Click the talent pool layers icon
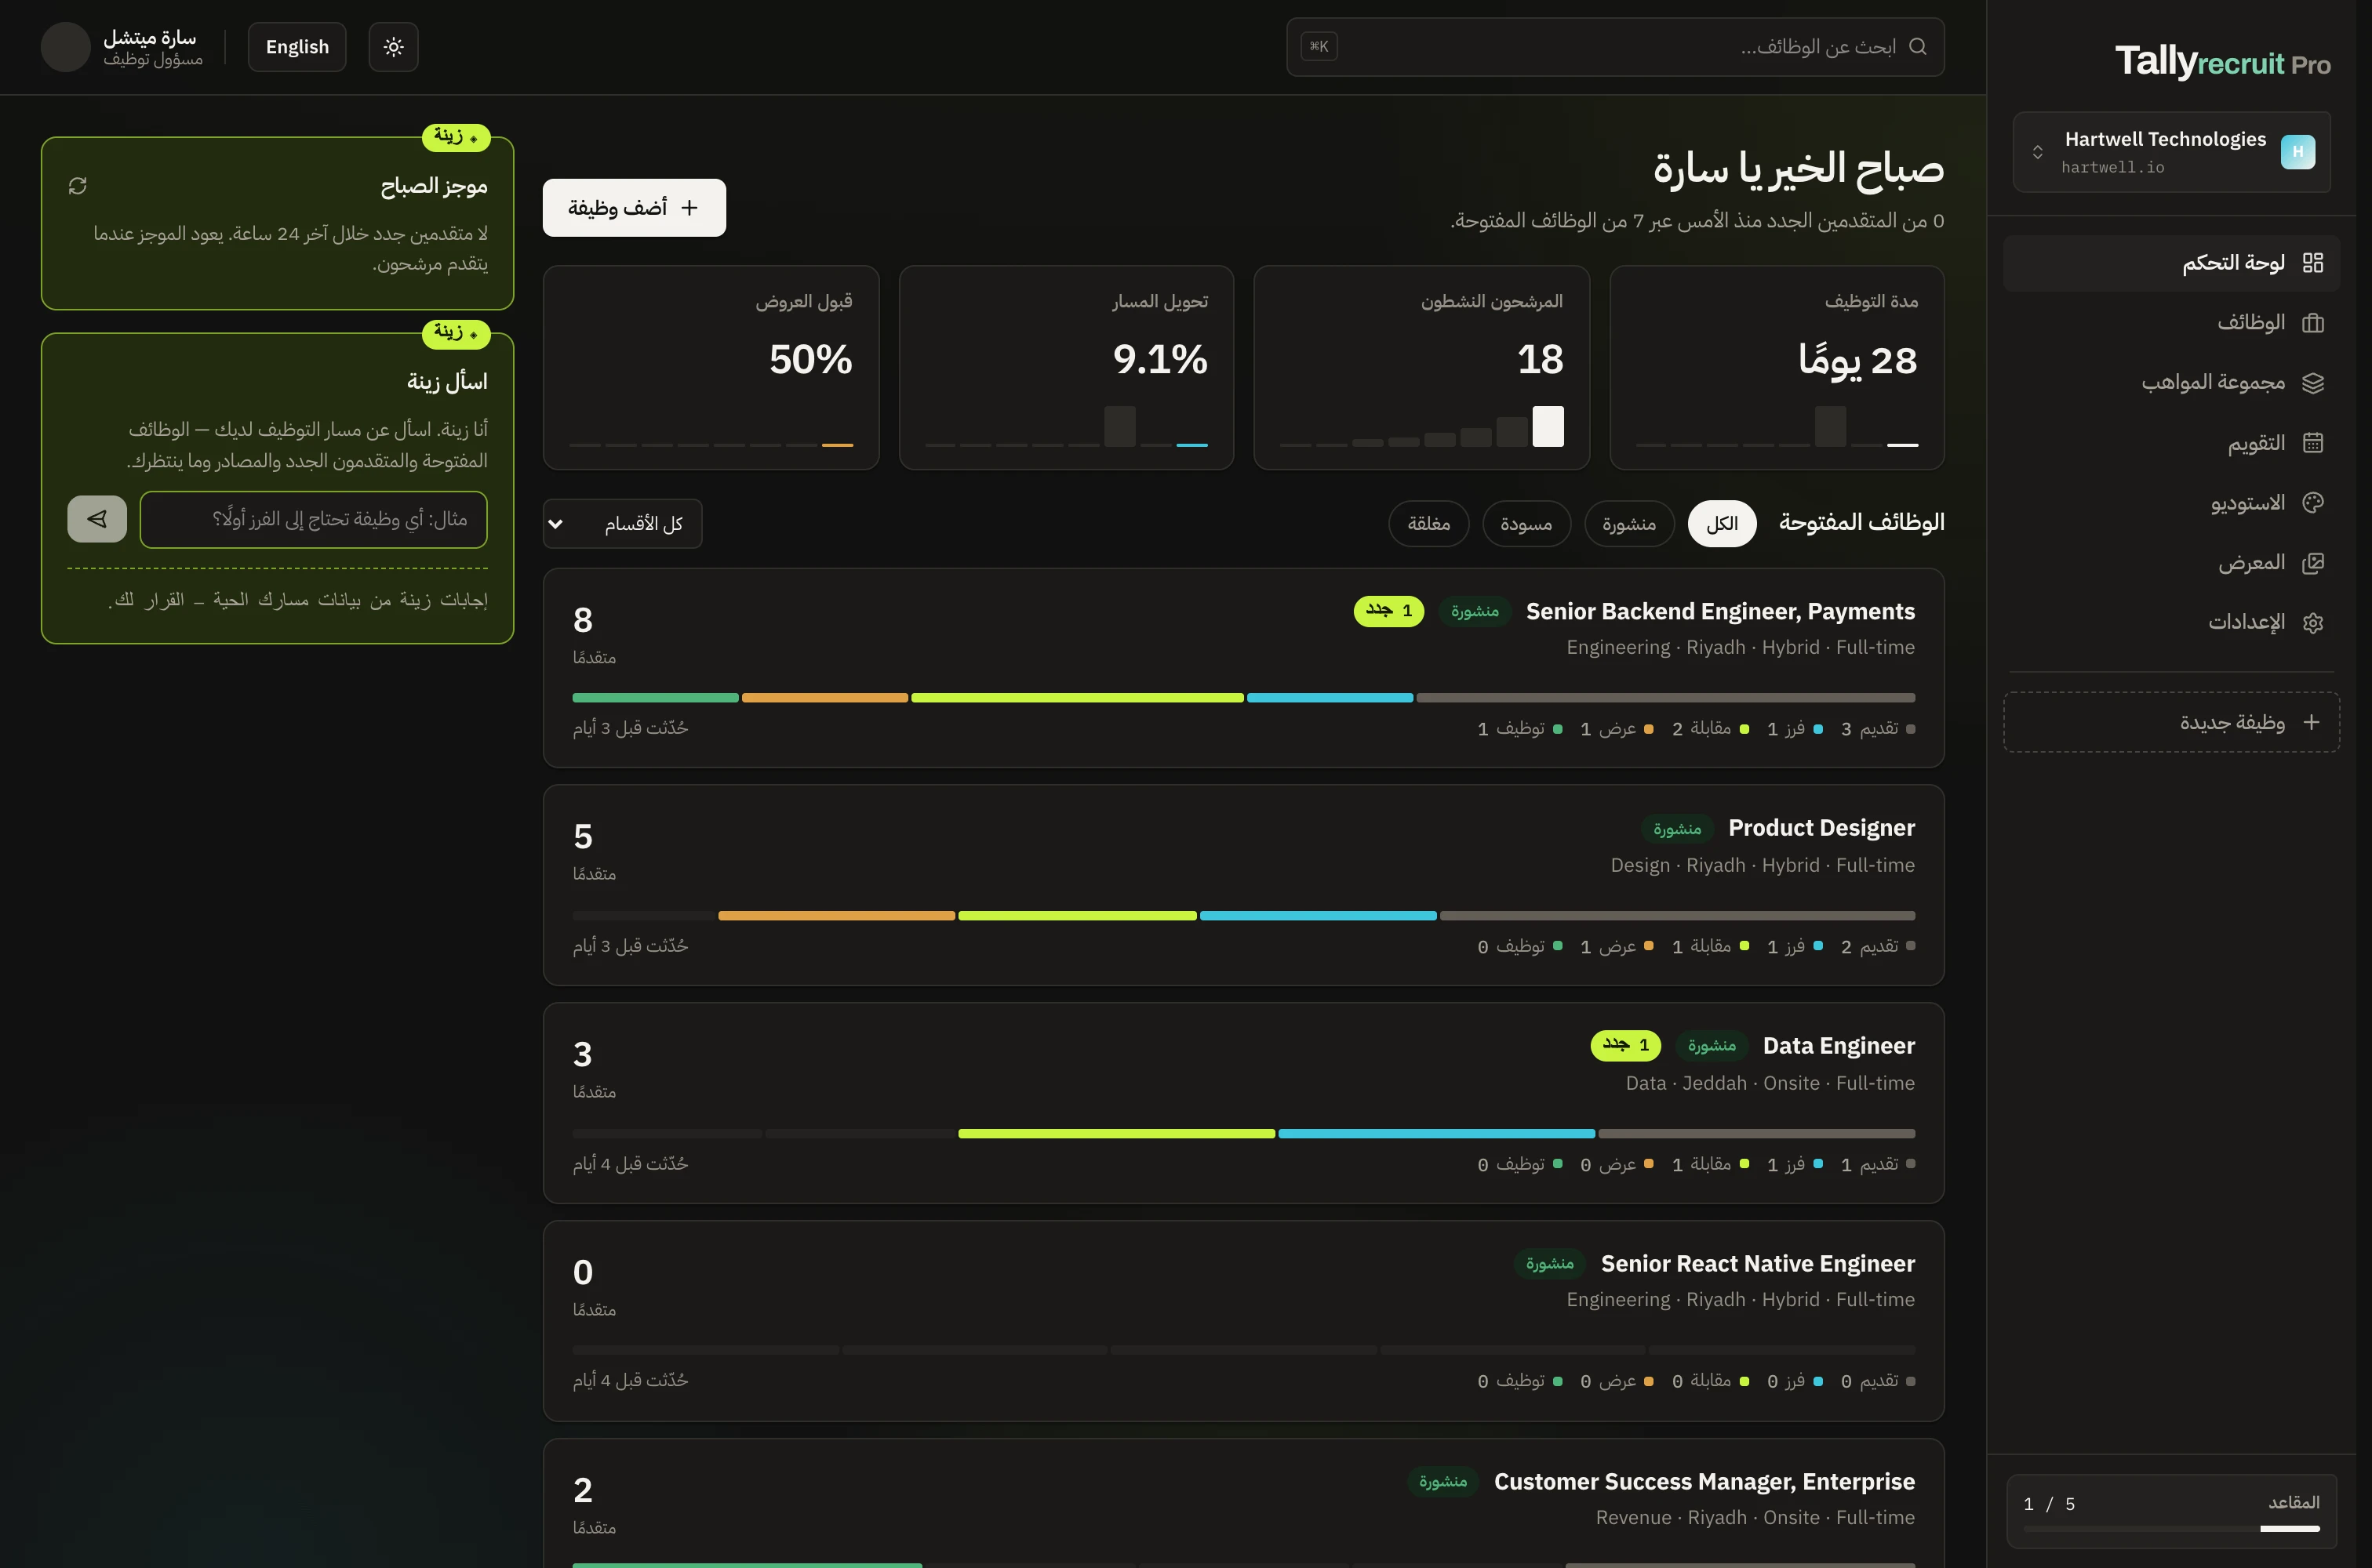The height and width of the screenshot is (1568, 2372). 2312,382
